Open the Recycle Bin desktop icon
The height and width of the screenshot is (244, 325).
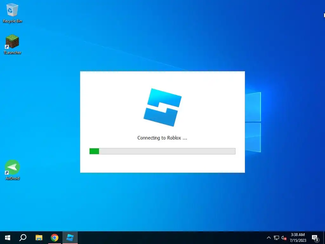(x=12, y=13)
